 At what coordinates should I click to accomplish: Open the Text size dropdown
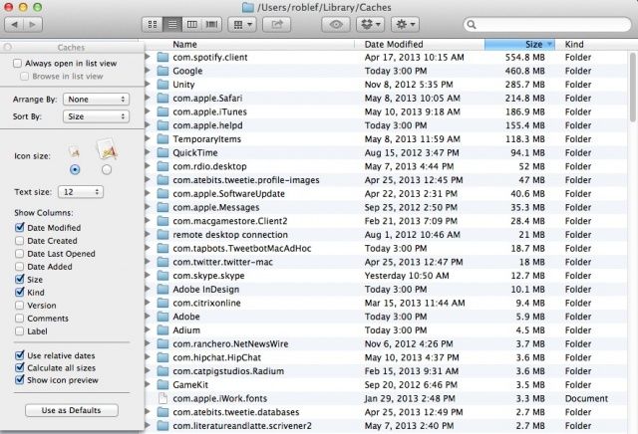coord(81,190)
